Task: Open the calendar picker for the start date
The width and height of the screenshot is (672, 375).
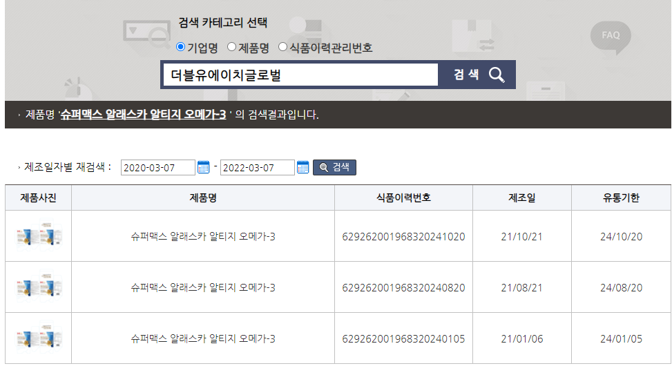Action: [x=203, y=167]
